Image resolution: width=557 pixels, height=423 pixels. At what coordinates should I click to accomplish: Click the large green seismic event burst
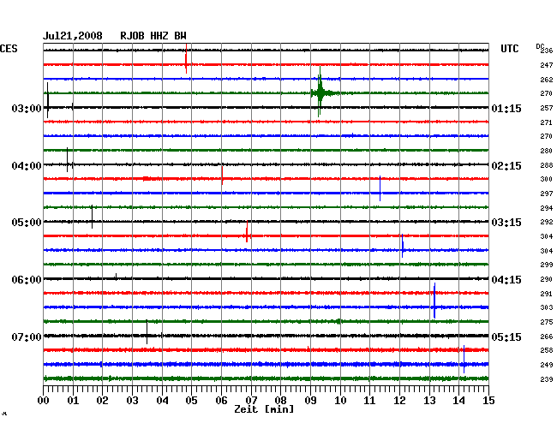pos(320,93)
